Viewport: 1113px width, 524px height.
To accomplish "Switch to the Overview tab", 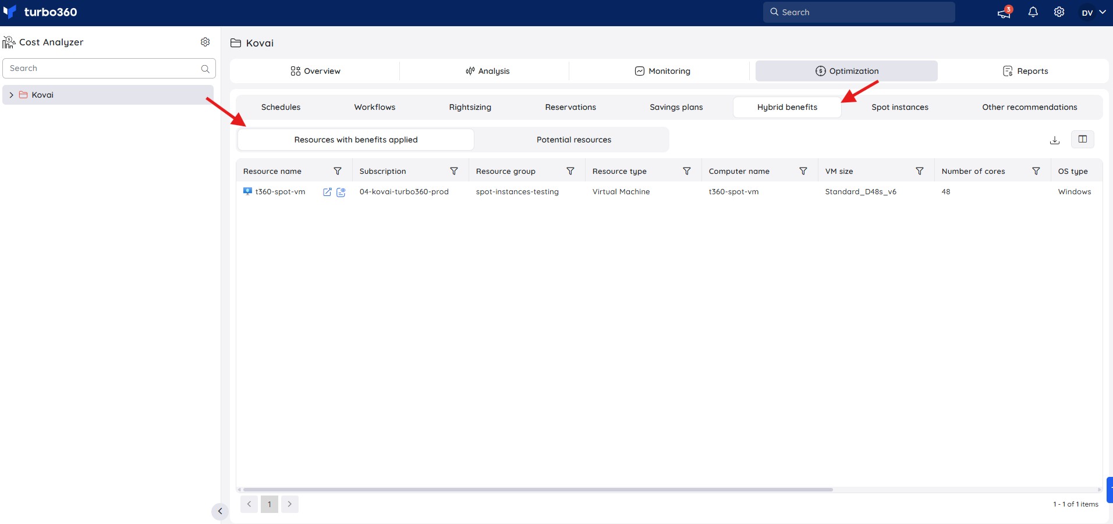I will tap(315, 71).
